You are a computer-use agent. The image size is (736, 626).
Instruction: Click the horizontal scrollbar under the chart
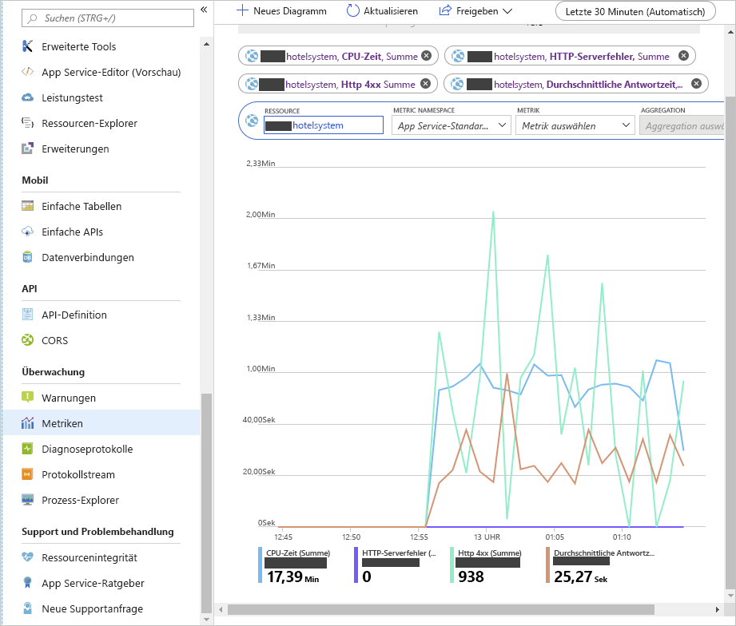pos(441,609)
